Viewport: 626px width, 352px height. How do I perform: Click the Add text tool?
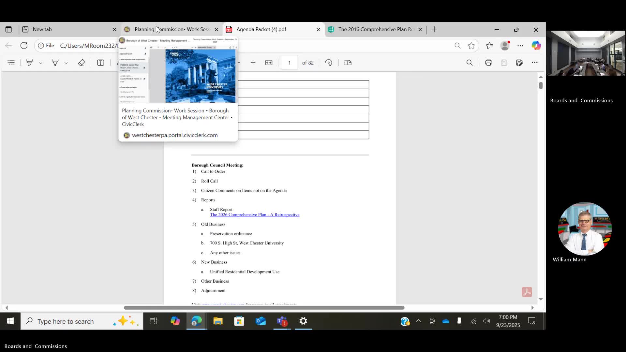[x=100, y=63]
